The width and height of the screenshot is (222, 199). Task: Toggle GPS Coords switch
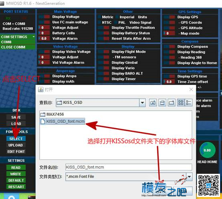(170, 22)
